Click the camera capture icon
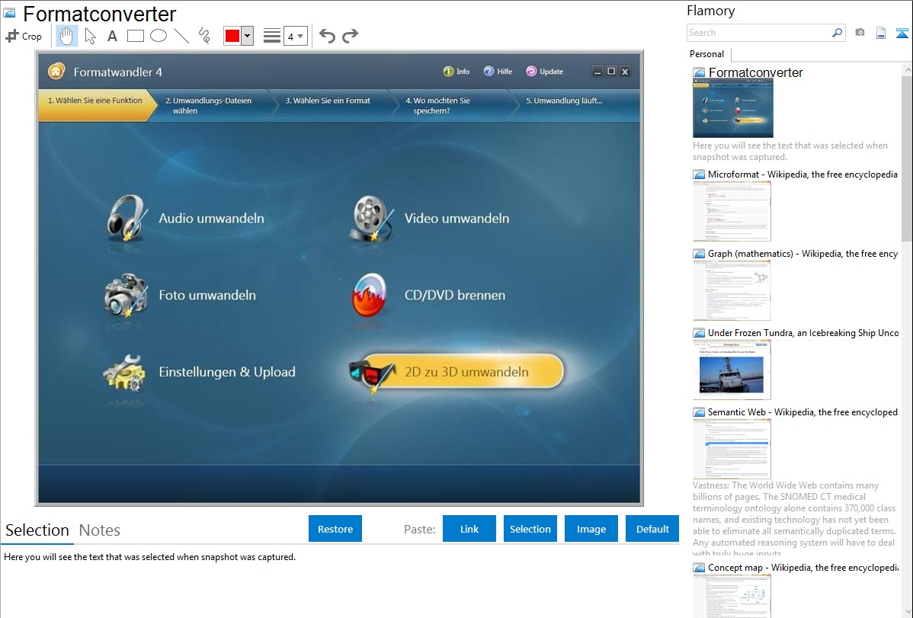The image size is (913, 618). click(x=860, y=33)
